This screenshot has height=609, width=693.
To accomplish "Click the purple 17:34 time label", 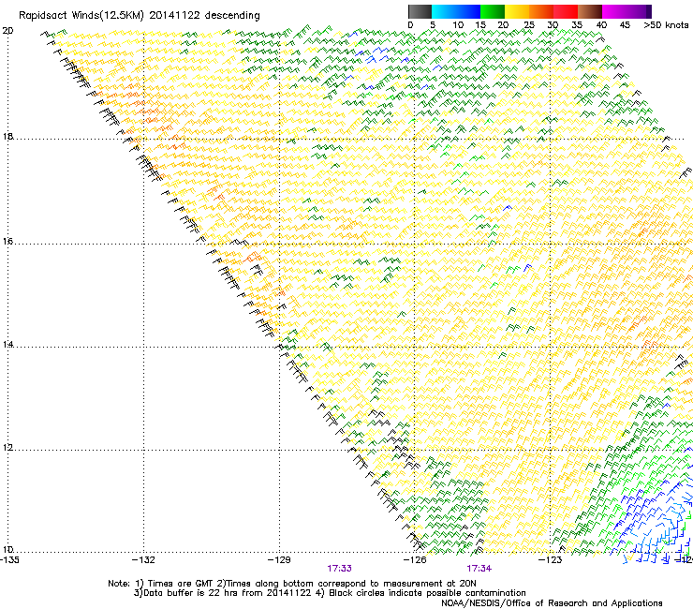I will pyautogui.click(x=479, y=569).
